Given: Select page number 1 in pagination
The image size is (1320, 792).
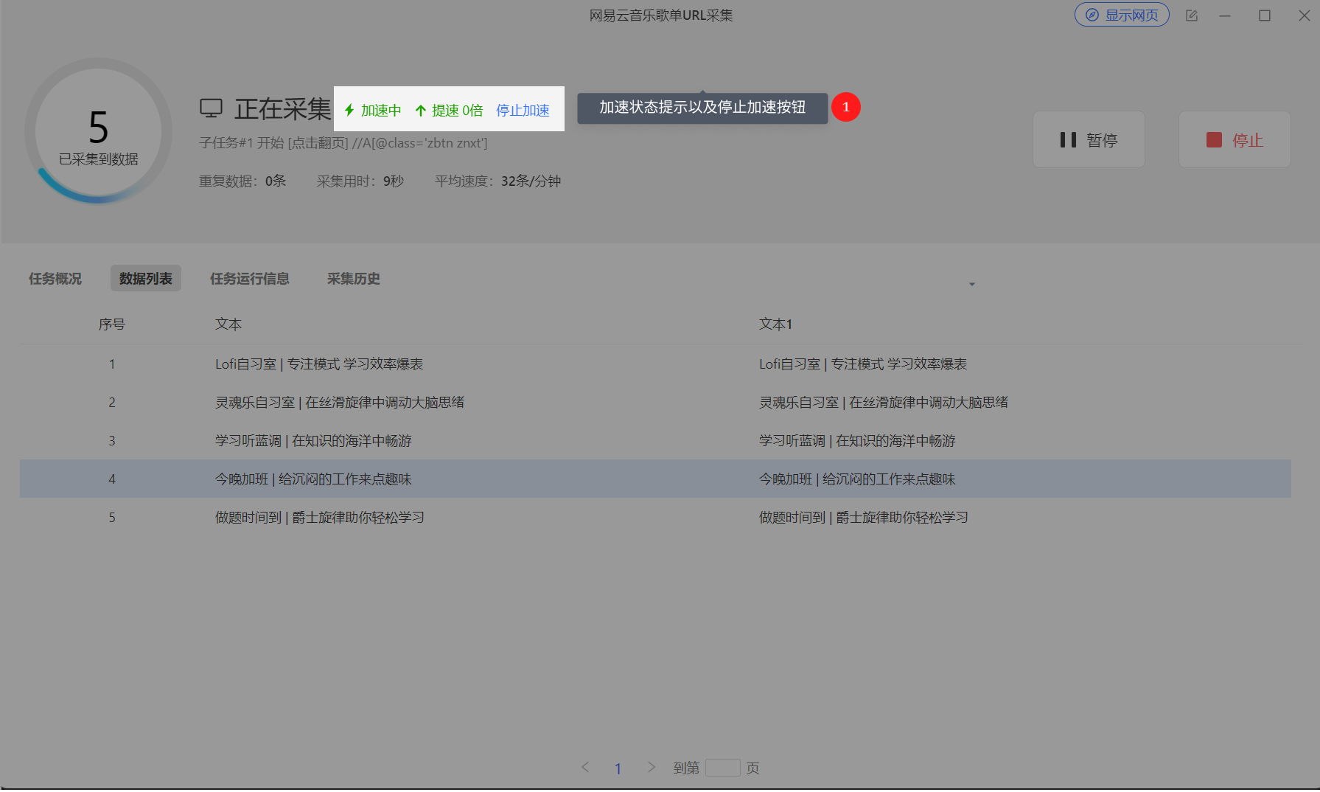Looking at the screenshot, I should (618, 768).
